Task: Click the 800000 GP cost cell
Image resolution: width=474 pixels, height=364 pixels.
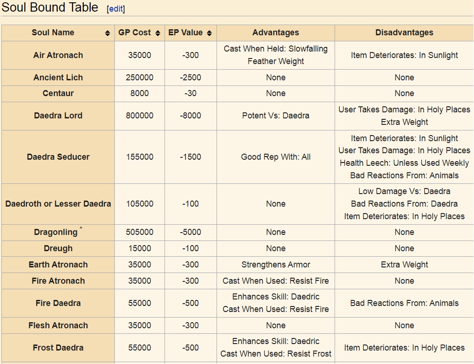Action: [x=140, y=116]
